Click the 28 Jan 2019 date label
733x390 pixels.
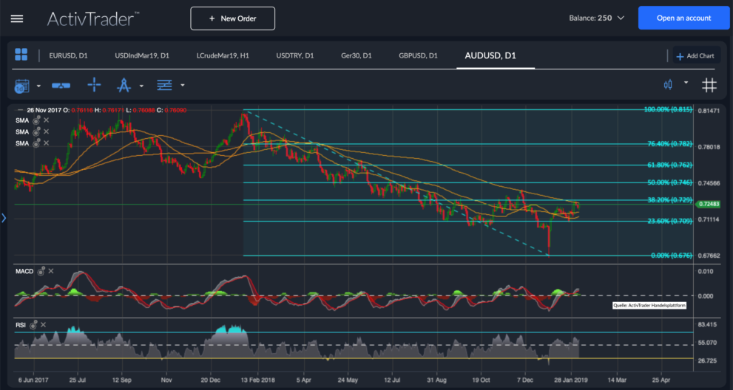click(571, 380)
